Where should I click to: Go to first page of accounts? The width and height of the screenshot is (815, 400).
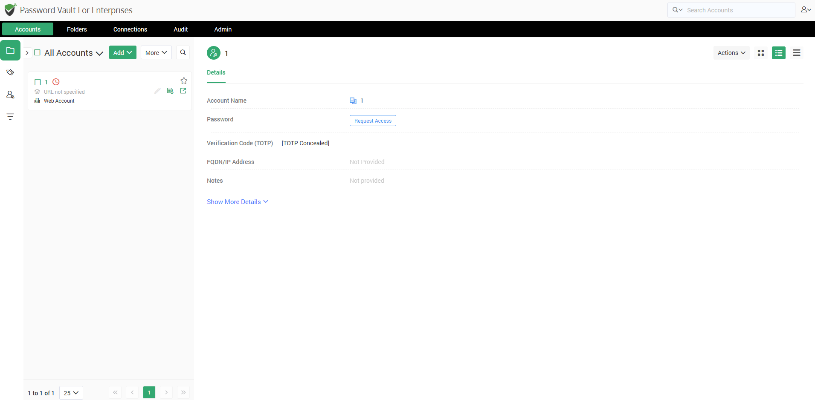tap(115, 392)
